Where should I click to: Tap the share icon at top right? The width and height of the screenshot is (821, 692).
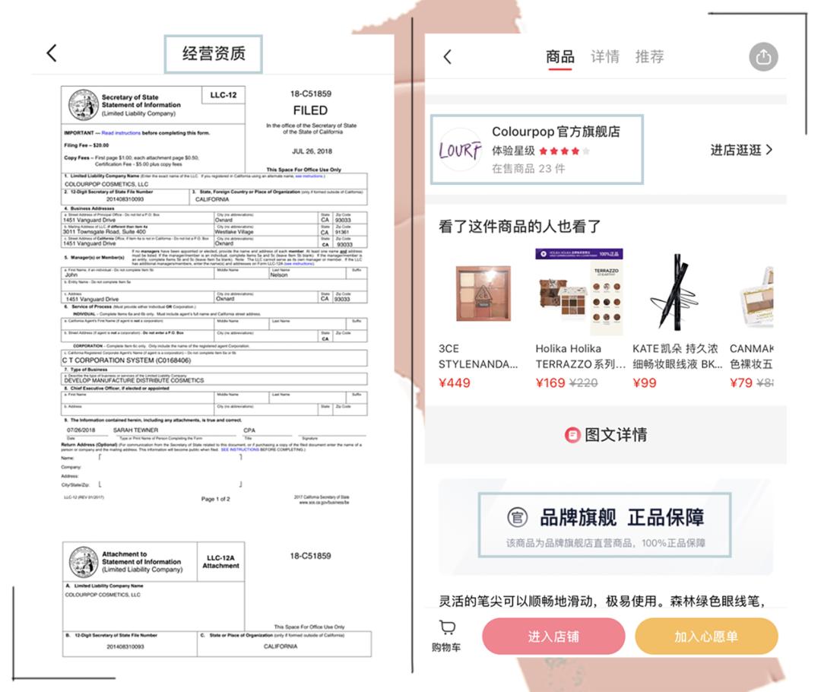[x=764, y=56]
